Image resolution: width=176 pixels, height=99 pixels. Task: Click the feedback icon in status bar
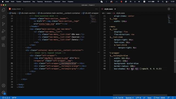(x=169, y=98)
